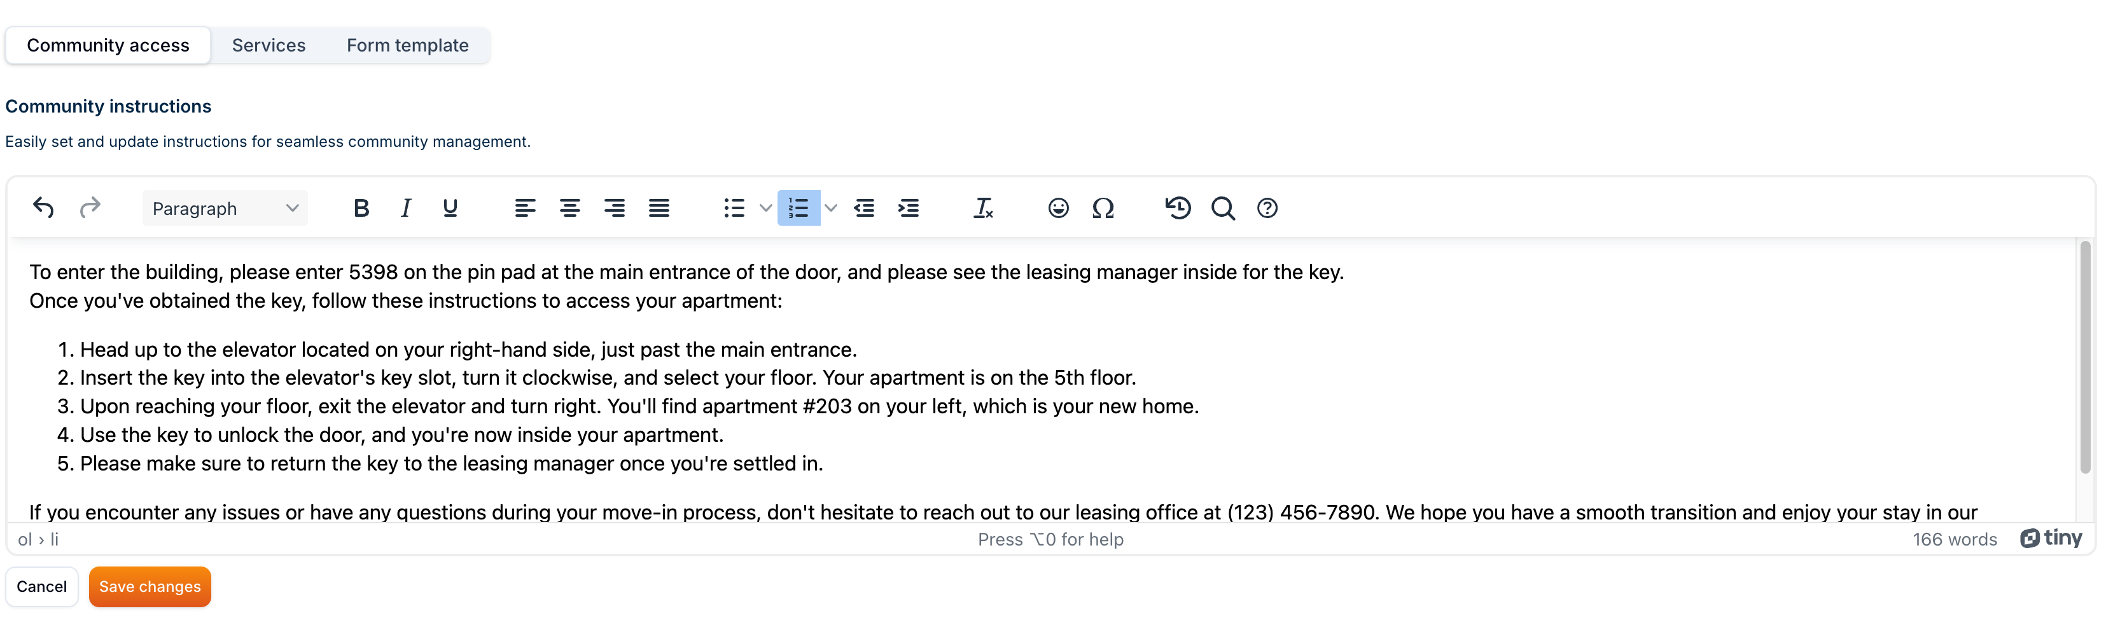Image resolution: width=2106 pixels, height=618 pixels.
Task: Expand numbered list style options chevron
Action: [830, 209]
